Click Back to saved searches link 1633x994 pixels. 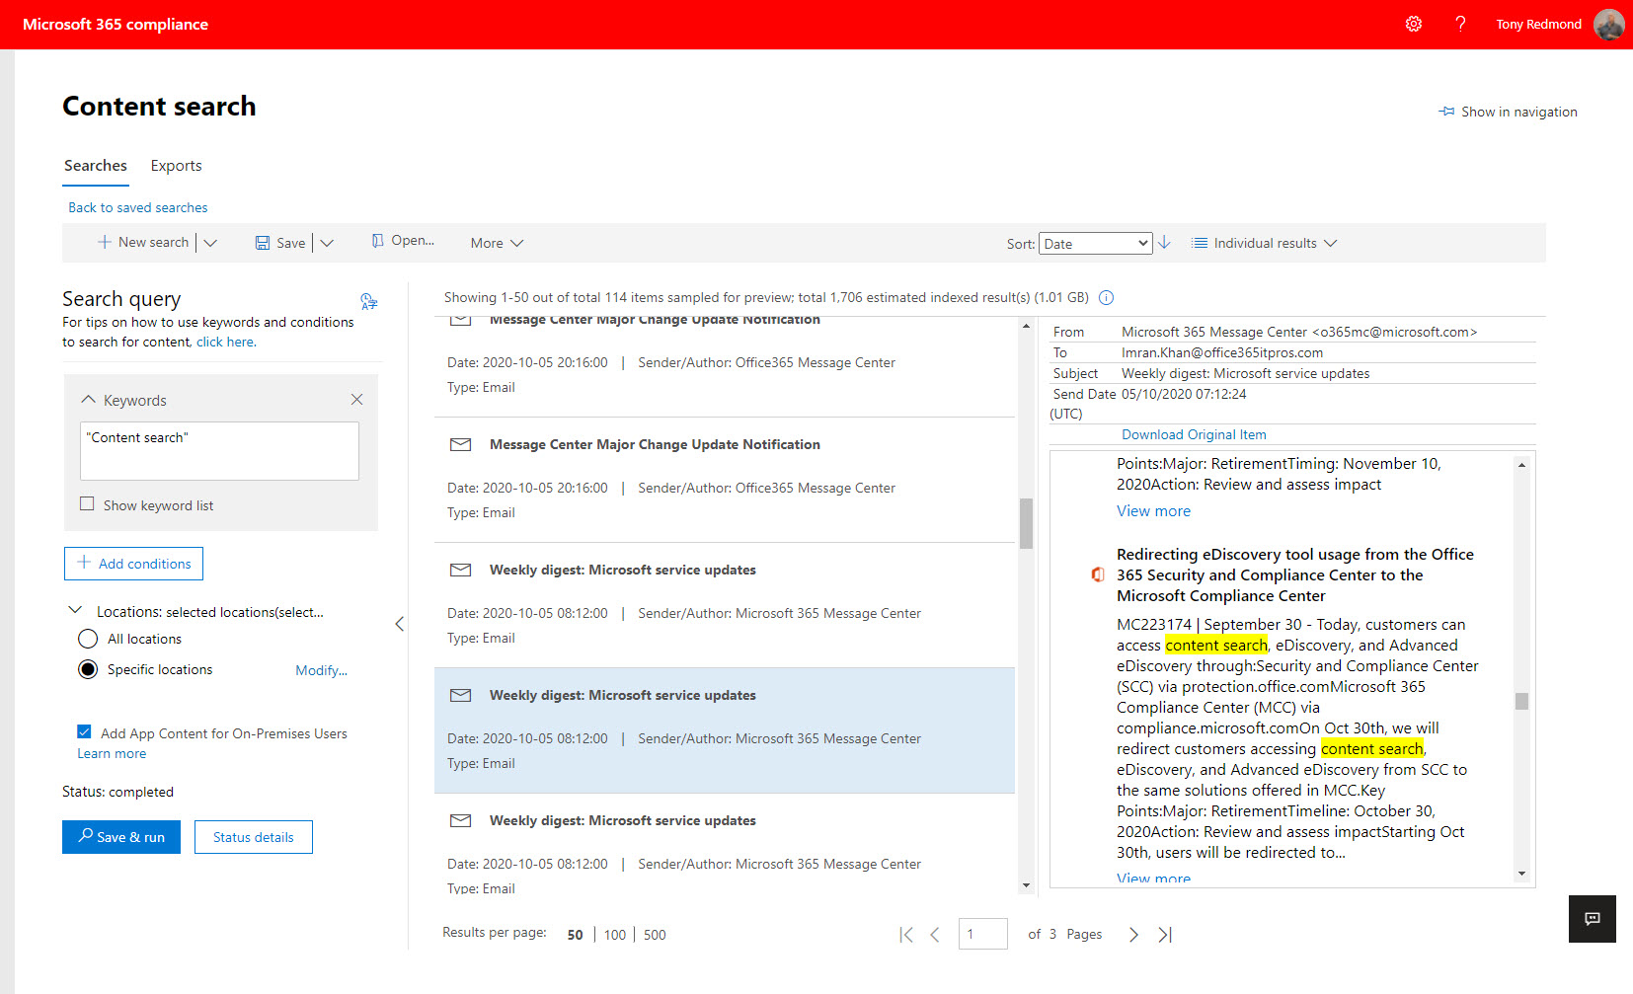click(x=137, y=207)
